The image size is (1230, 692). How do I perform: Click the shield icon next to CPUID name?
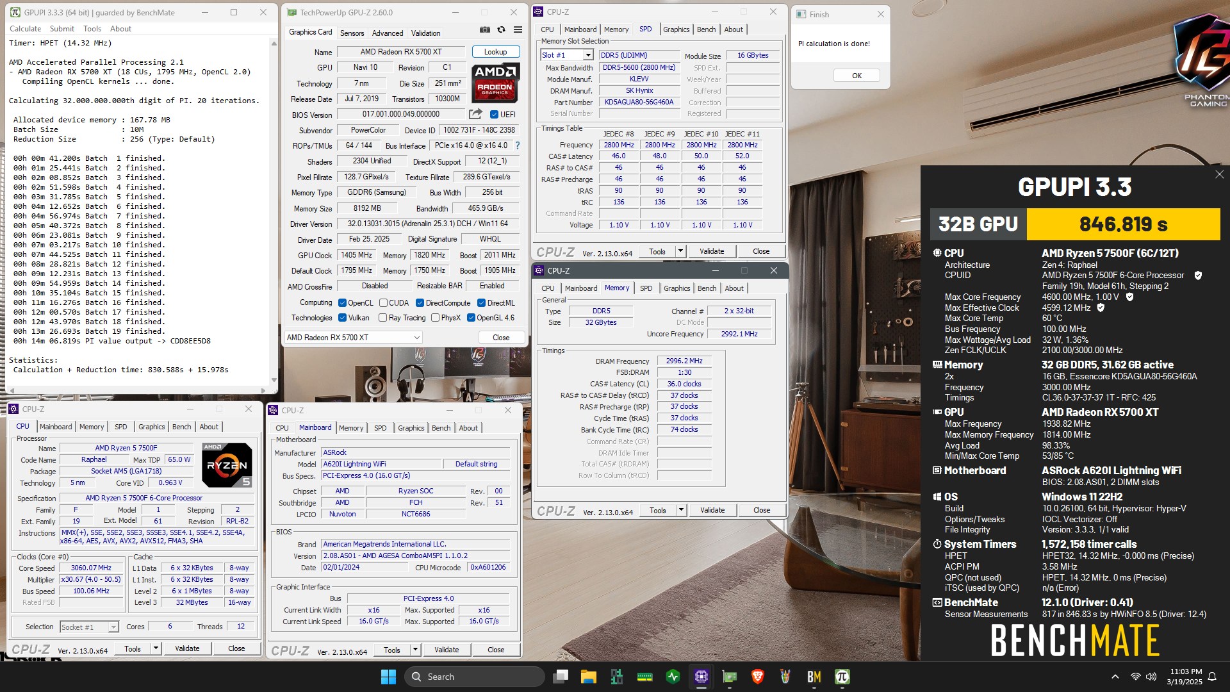click(1198, 276)
